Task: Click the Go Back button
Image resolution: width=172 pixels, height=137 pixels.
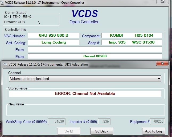Action: tap(102, 131)
